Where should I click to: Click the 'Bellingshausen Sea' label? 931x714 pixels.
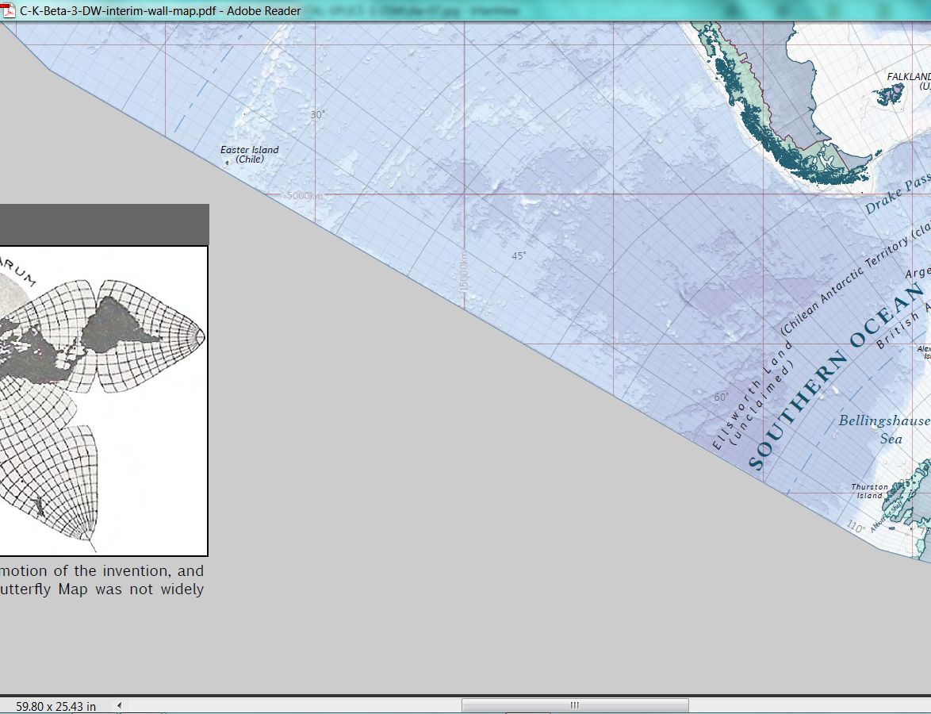(x=883, y=429)
